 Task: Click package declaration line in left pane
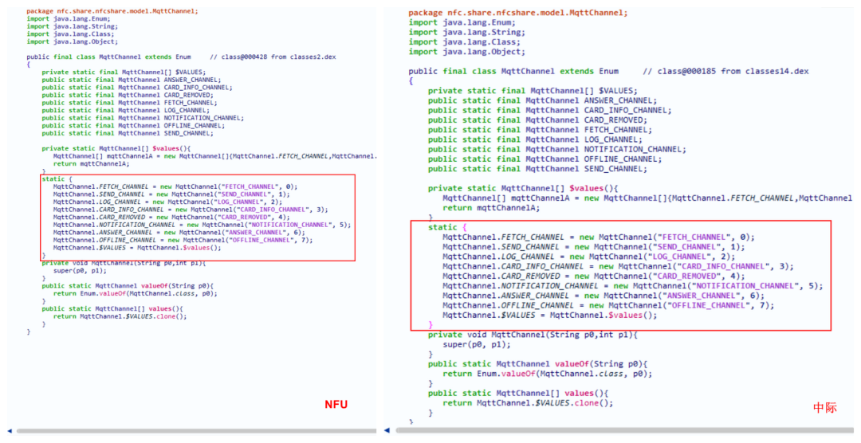tap(112, 11)
